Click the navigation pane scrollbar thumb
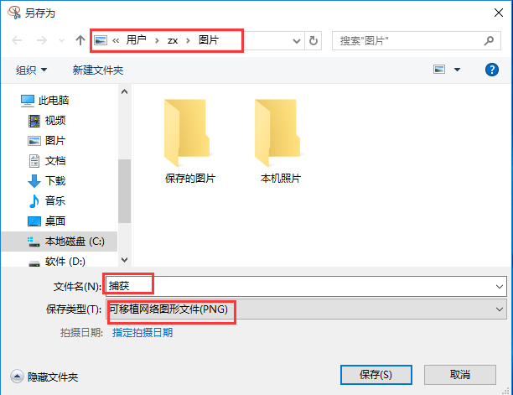 [124, 191]
